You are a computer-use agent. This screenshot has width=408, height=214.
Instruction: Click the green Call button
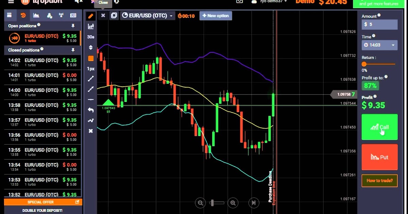379,127
